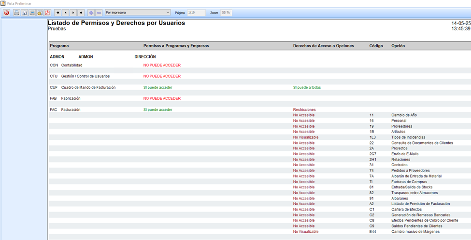Zoom in with the plus icon
Screen dimensions: 471x240
pyautogui.click(x=91, y=13)
